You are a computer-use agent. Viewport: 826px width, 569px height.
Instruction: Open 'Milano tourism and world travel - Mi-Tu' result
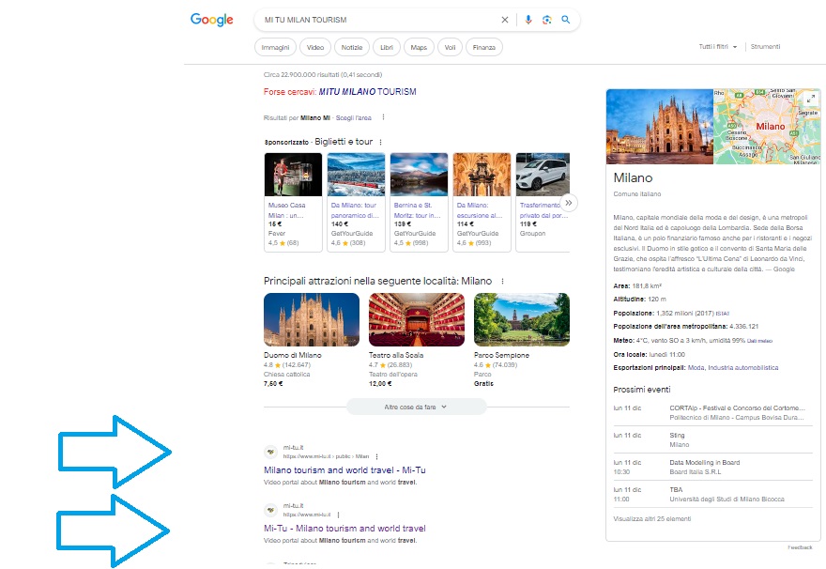tap(344, 470)
